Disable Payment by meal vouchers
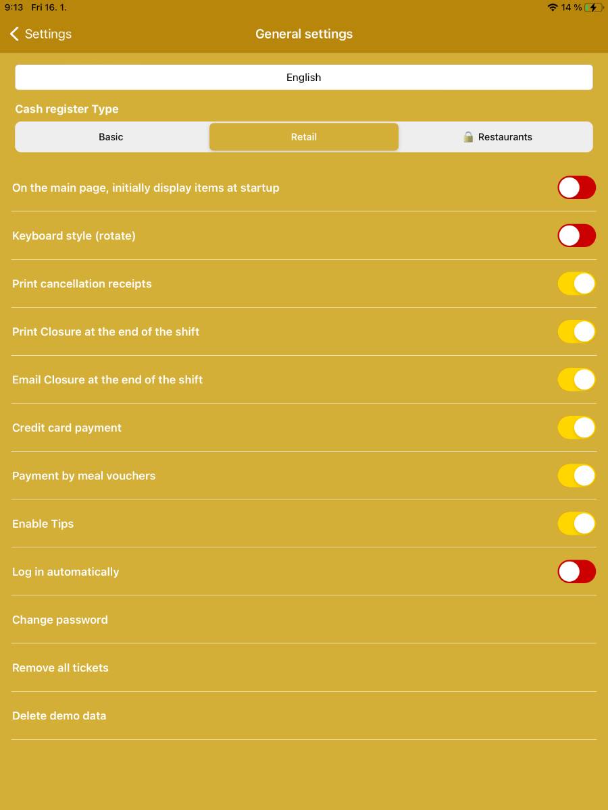The width and height of the screenshot is (608, 810). pos(576,475)
